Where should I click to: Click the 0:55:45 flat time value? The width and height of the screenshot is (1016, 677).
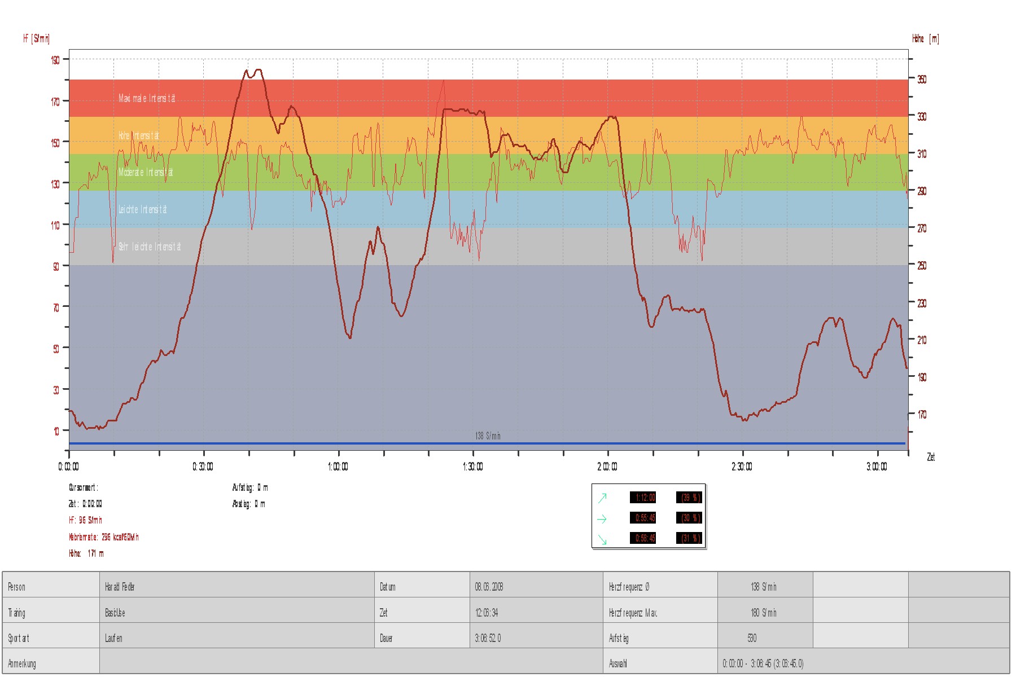643,518
